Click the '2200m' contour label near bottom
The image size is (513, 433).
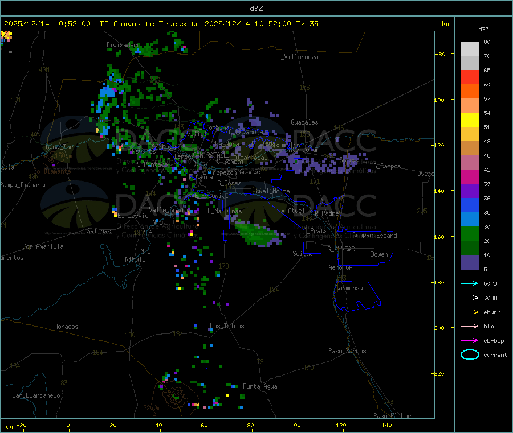152,408
